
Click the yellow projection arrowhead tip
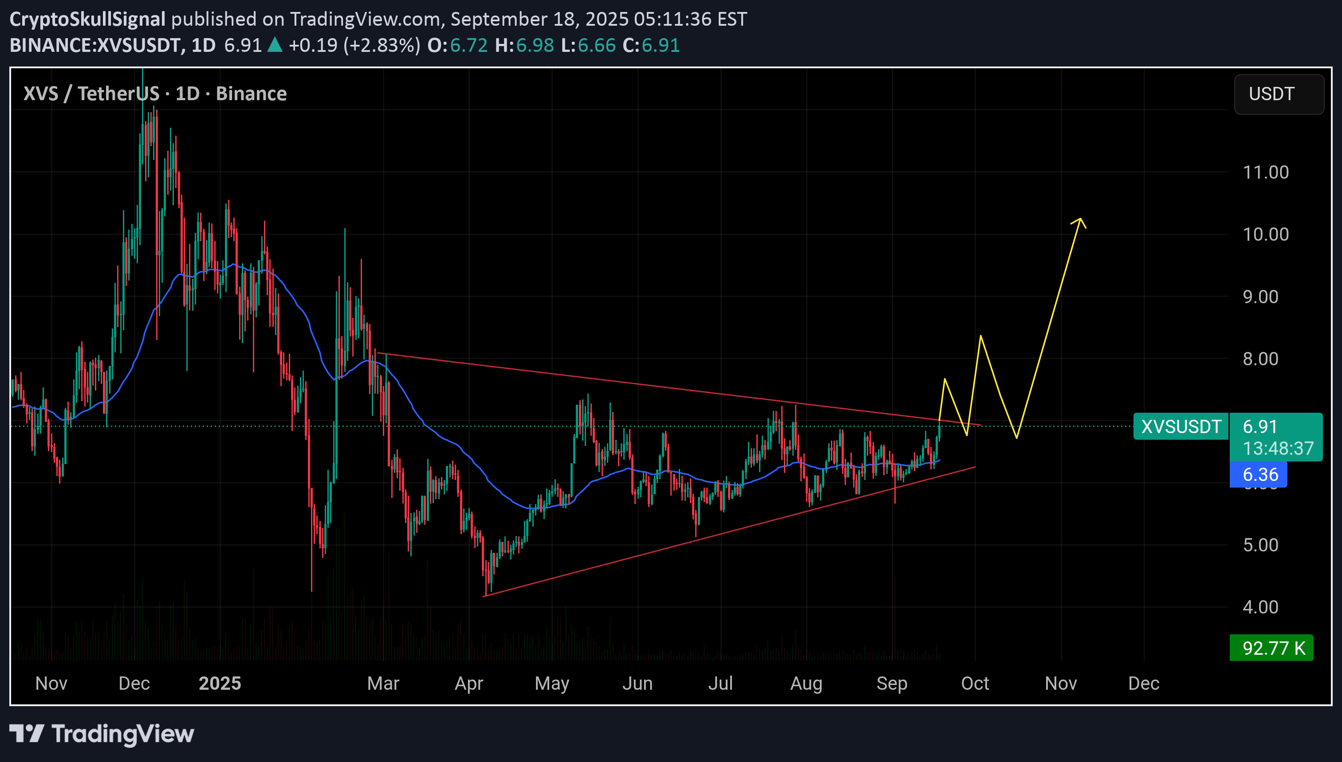1080,219
